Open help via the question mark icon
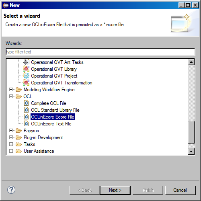Screen dimensions: 201x201 11,190
